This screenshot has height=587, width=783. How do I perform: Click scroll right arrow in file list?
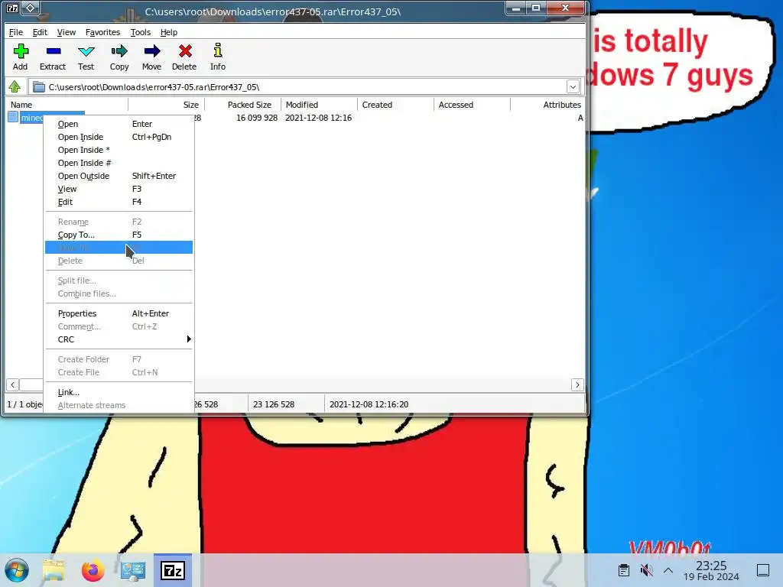(577, 385)
